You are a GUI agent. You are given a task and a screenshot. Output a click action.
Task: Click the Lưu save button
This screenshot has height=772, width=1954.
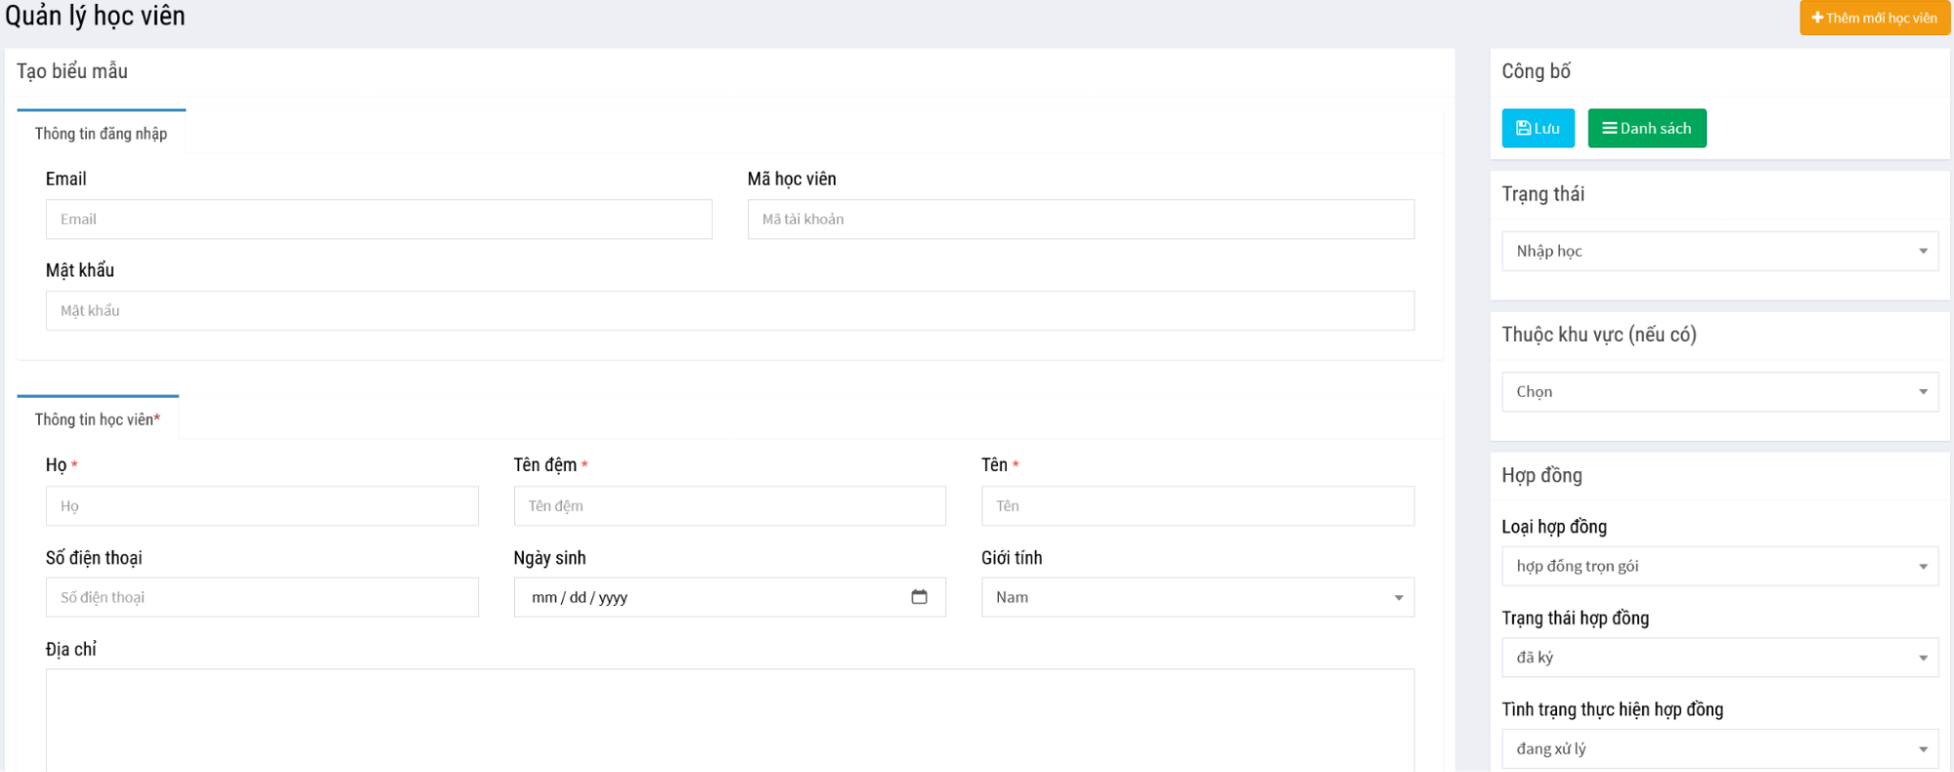click(1538, 128)
